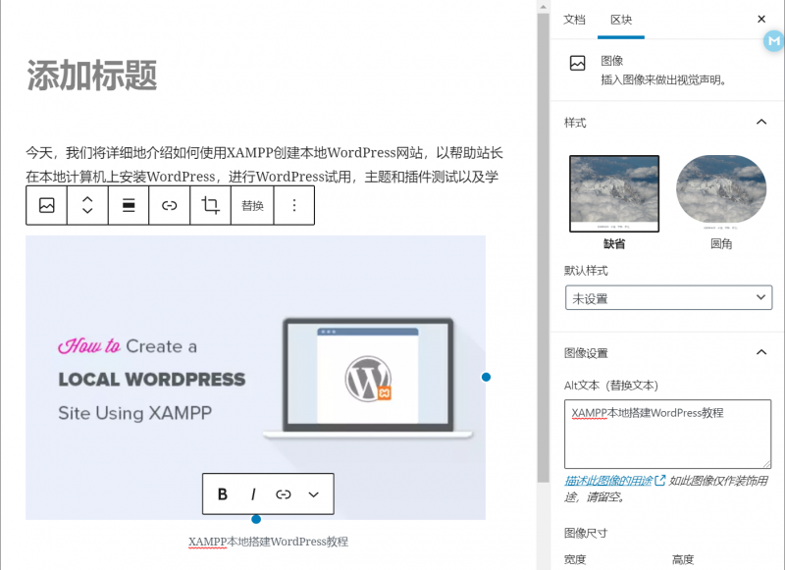Open the 描述此图像的用途 link
The height and width of the screenshot is (570, 785).
tap(608, 481)
